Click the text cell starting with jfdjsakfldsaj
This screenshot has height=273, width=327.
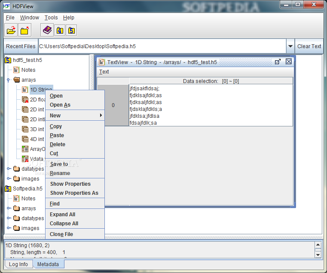(x=211, y=105)
